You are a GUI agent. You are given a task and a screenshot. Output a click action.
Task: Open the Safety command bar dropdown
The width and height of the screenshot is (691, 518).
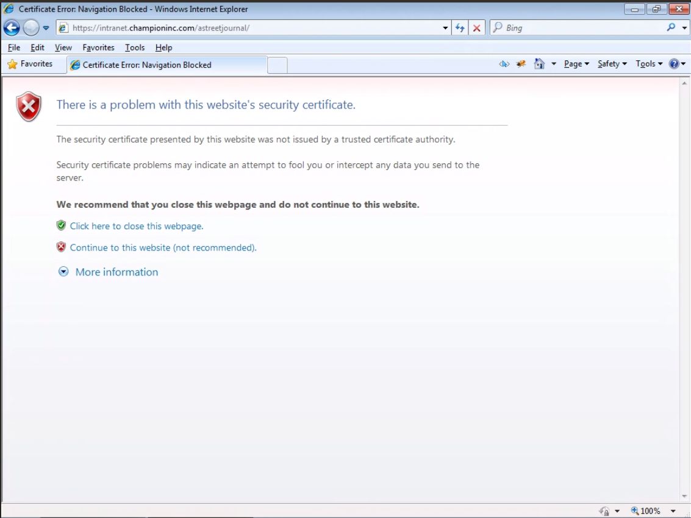[x=612, y=64]
